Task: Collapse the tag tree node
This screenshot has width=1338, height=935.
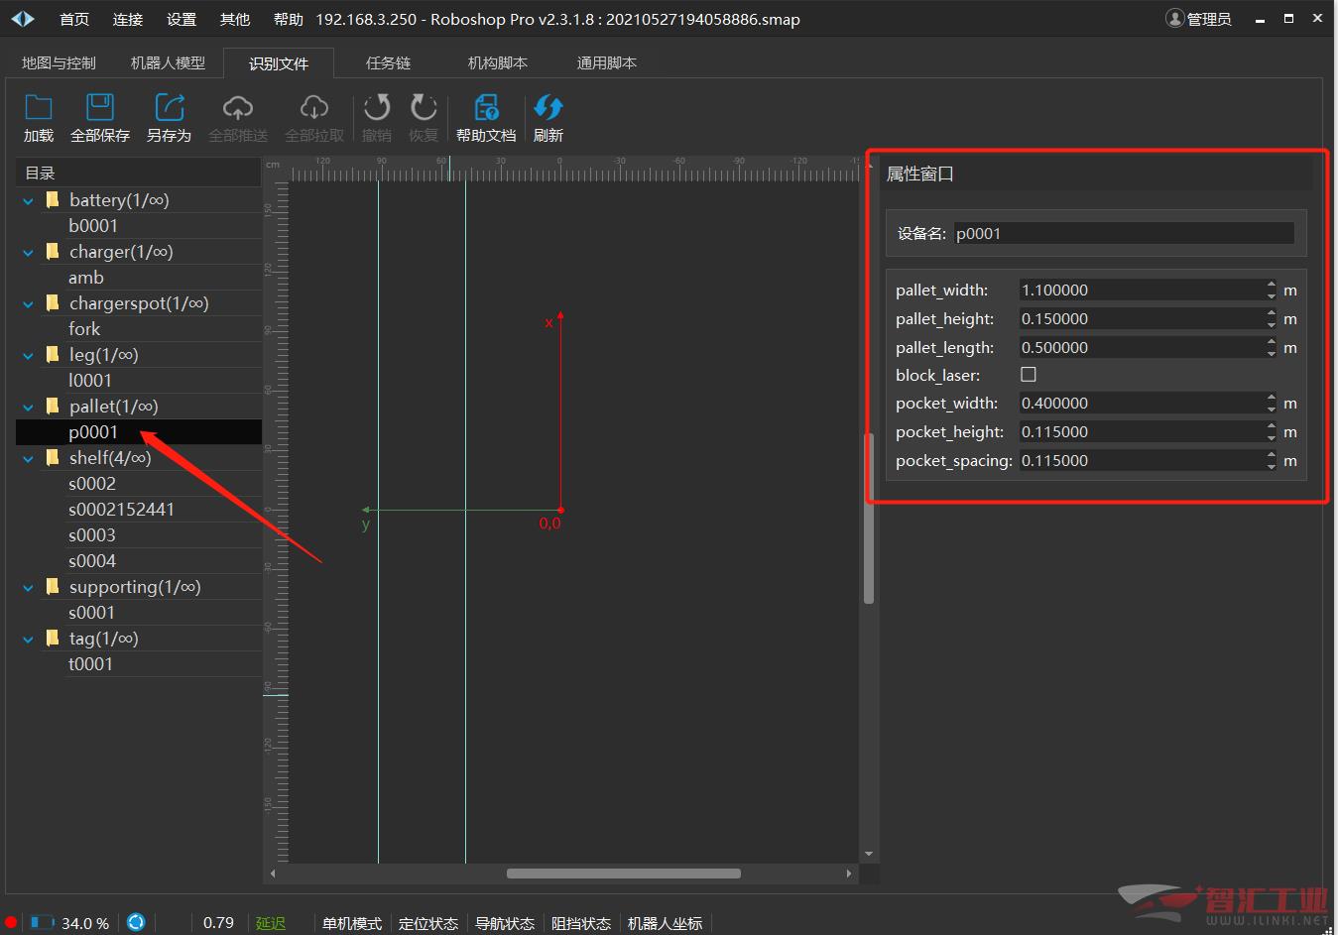Action: 28,639
